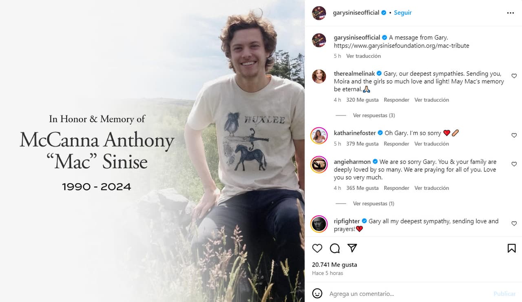The width and height of the screenshot is (522, 302).
Task: Open garysiniseofficial header profile picture
Action: point(319,13)
